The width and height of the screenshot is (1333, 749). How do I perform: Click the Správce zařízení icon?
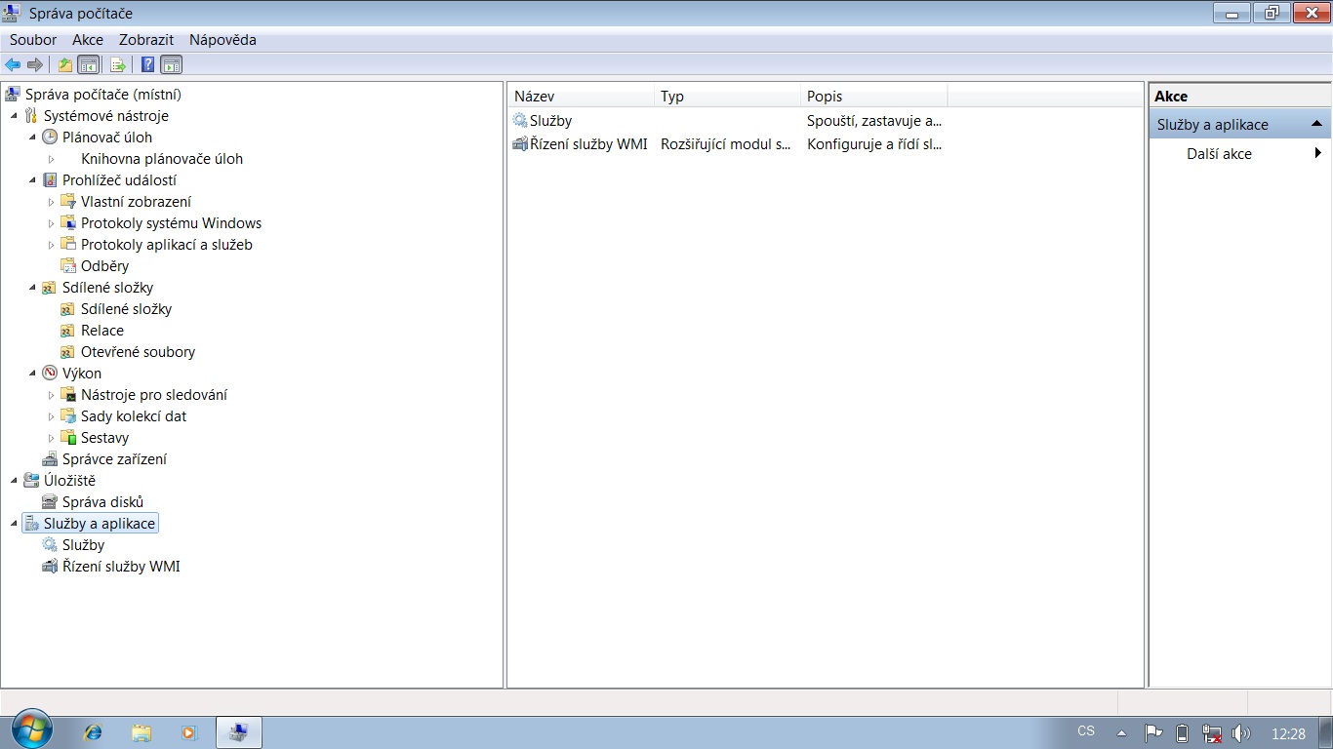(50, 459)
